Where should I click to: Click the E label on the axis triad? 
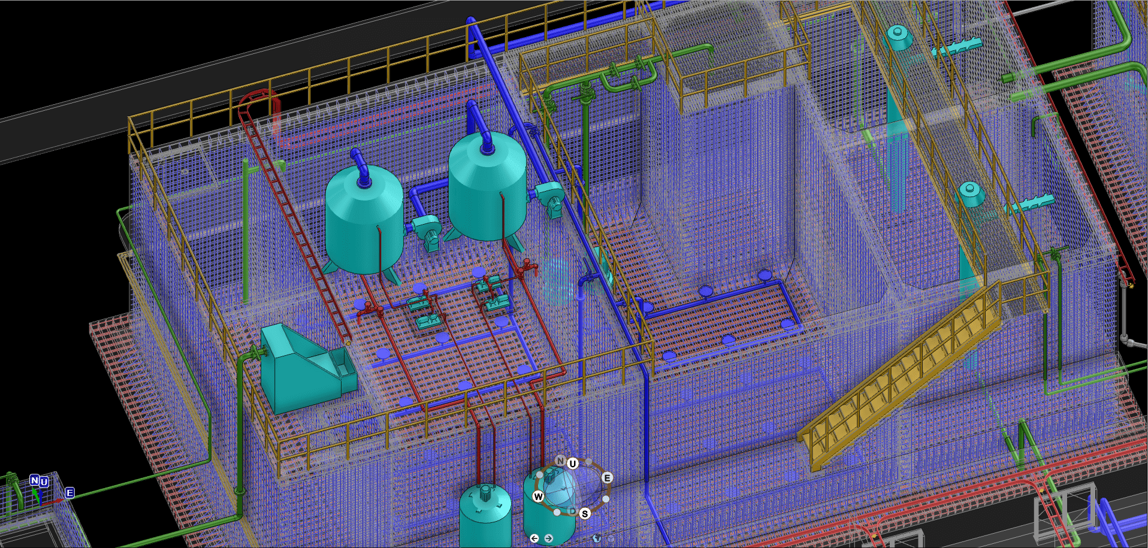tap(70, 492)
